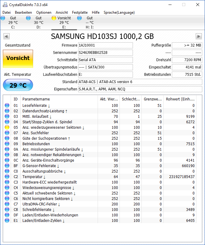Image resolution: width=205 pixels, height=245 pixels.
Task: Click the Parametername column header
Action: 59,99
